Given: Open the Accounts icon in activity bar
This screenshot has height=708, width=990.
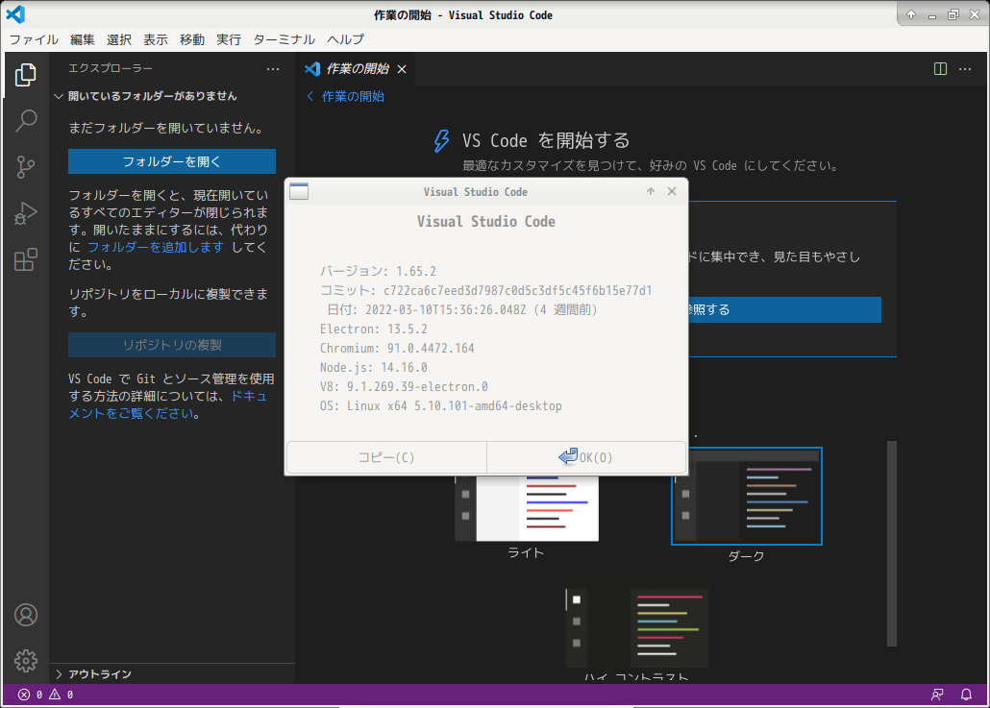Looking at the screenshot, I should pyautogui.click(x=26, y=615).
